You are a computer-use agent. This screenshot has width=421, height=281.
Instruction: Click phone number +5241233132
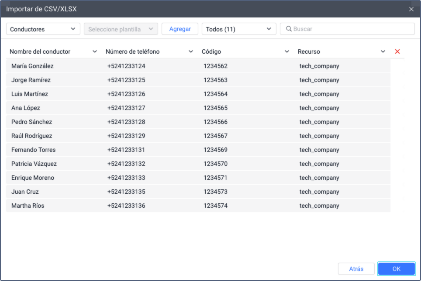(x=126, y=164)
